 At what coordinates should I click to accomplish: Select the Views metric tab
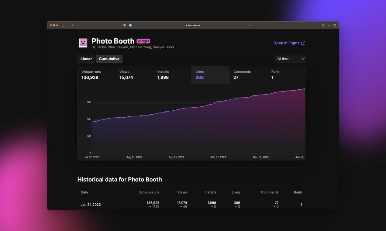tap(135, 75)
